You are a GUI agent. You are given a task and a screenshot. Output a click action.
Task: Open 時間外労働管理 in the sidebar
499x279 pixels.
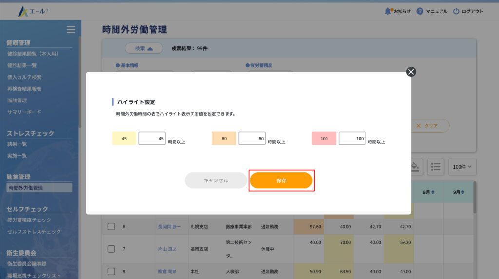(39, 188)
